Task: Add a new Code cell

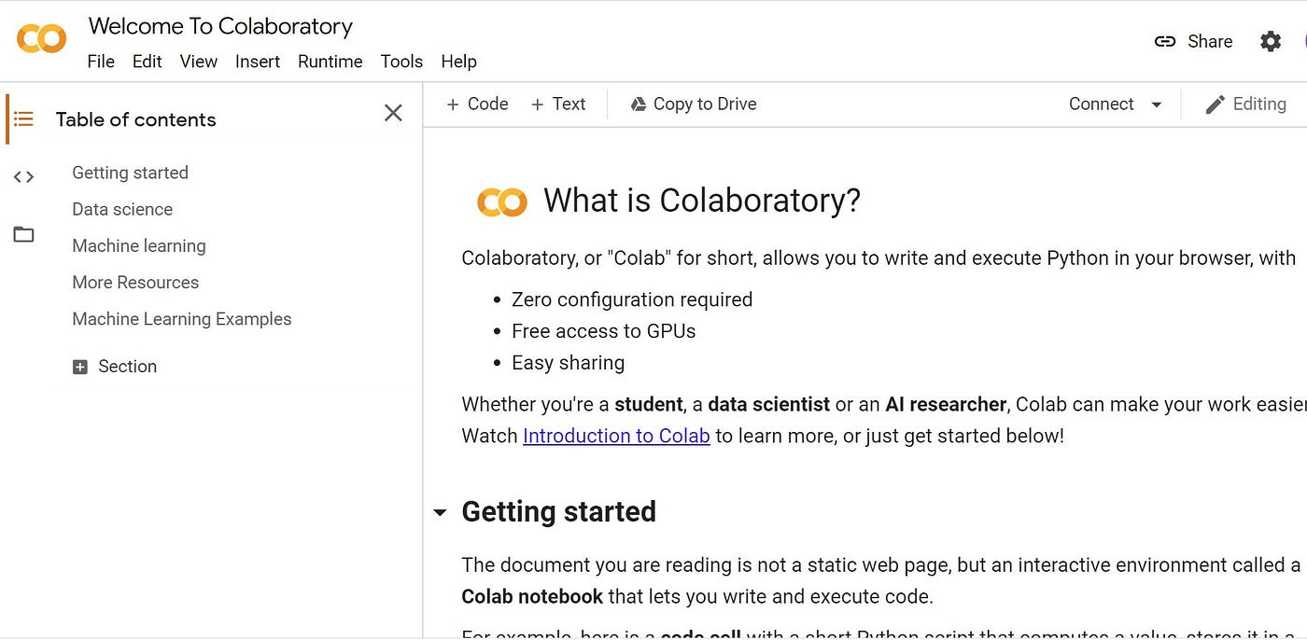Action: coord(477,104)
